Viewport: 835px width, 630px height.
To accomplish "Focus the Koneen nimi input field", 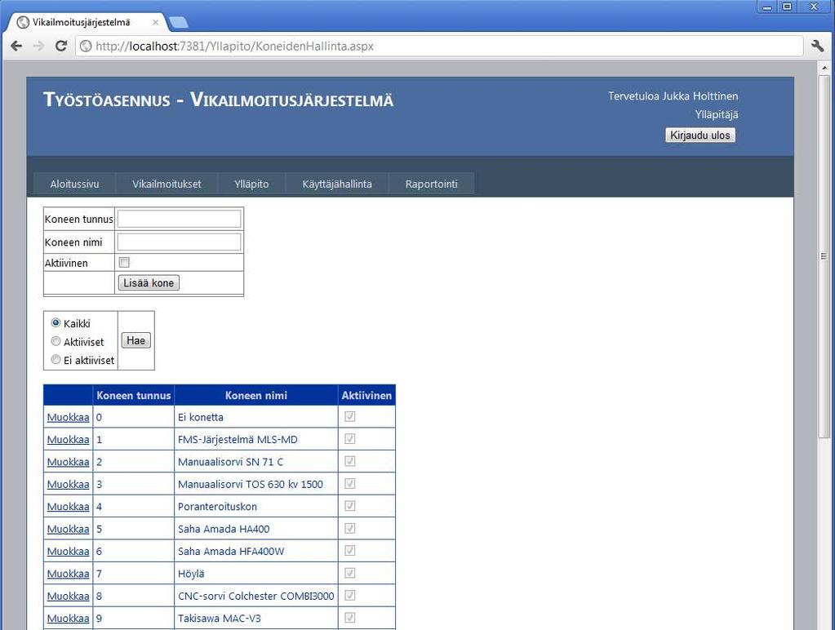I will pyautogui.click(x=179, y=242).
